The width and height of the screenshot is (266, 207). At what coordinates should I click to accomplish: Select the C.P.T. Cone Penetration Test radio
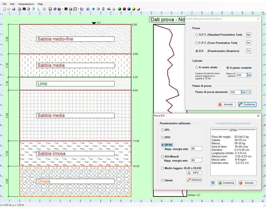(x=197, y=43)
